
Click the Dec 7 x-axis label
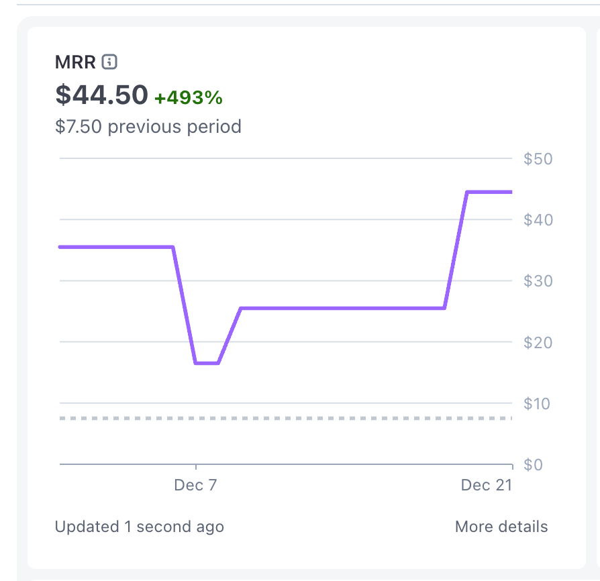click(x=195, y=485)
